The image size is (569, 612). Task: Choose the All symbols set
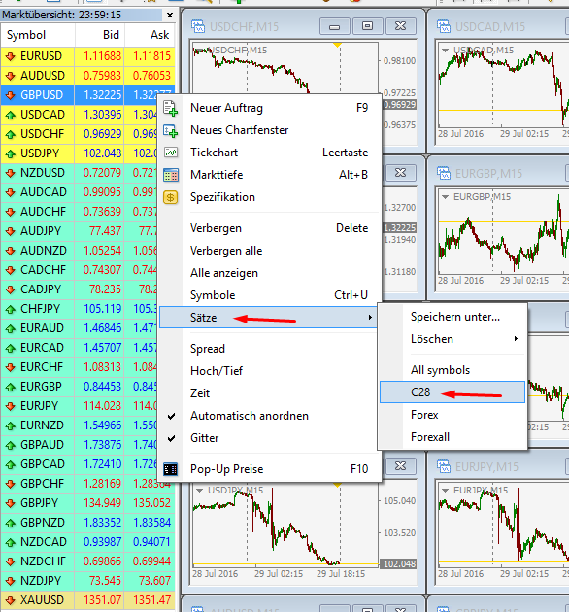(x=453, y=370)
